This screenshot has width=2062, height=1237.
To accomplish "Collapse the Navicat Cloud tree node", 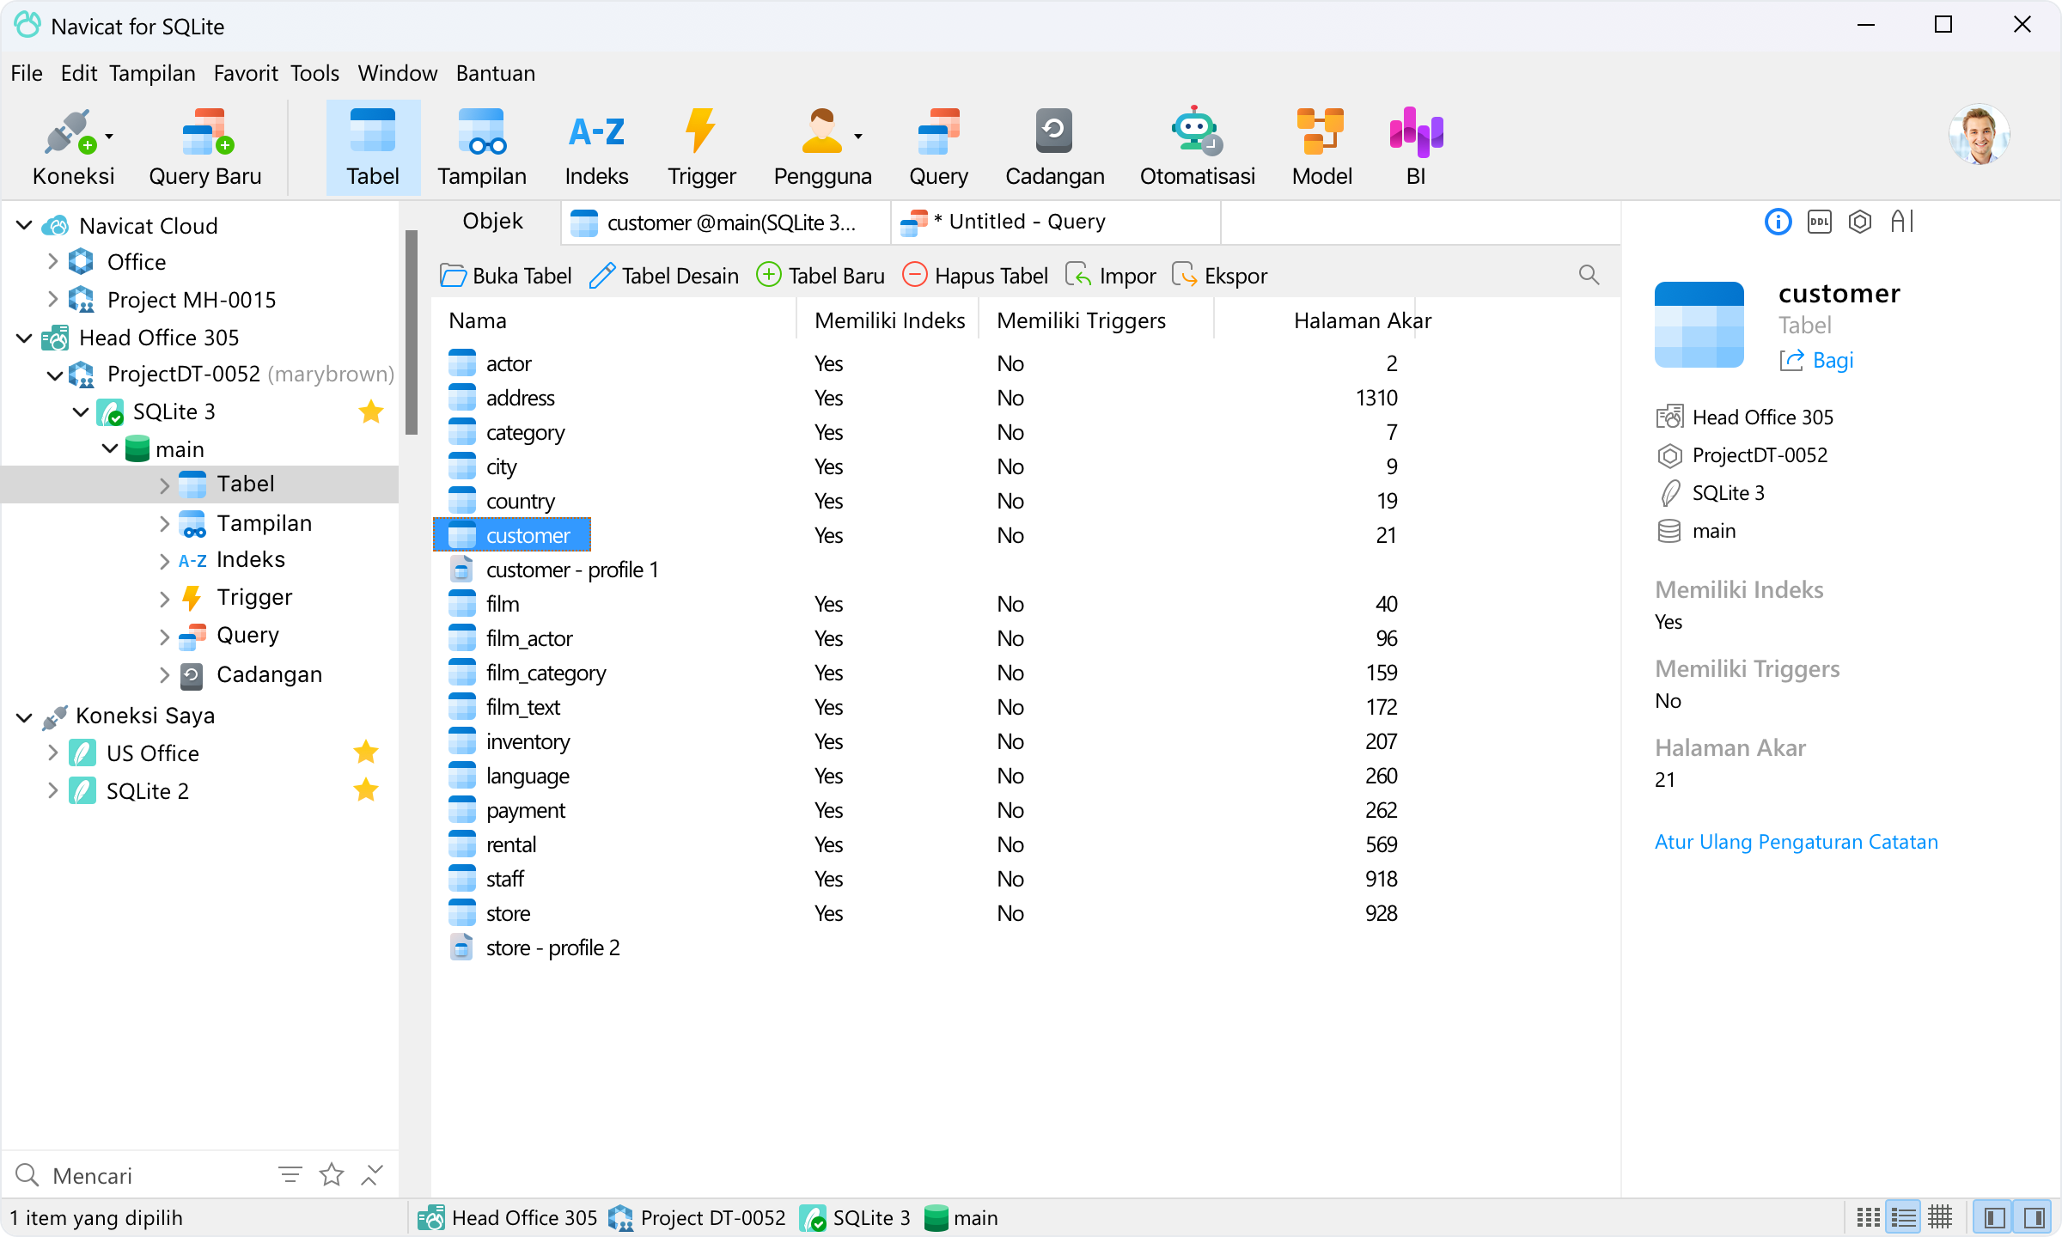I will 24,225.
